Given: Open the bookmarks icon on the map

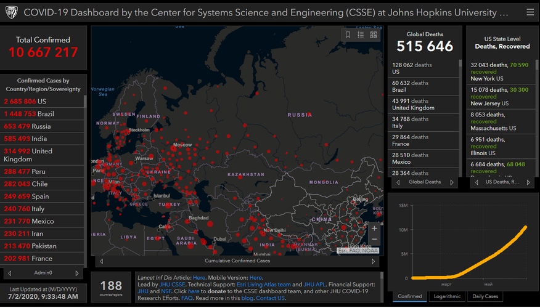Looking at the screenshot, I should coord(348,35).
